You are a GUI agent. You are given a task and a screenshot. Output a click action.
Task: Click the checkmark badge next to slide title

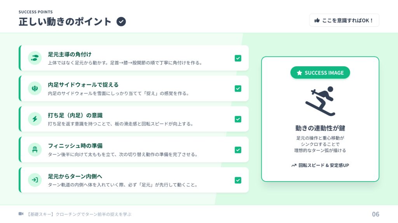(x=121, y=22)
